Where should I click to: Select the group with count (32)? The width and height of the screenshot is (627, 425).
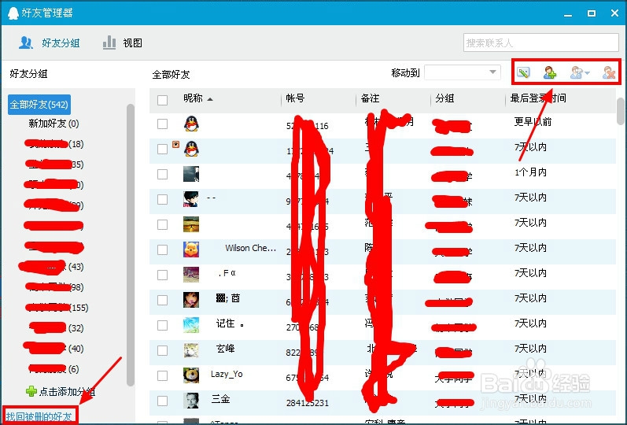tap(56, 328)
